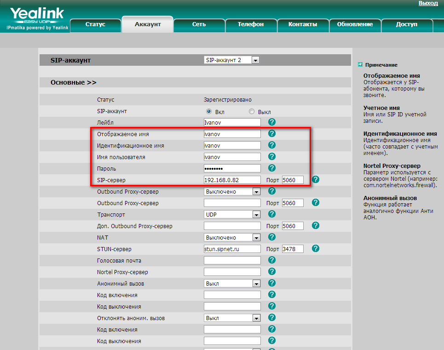
Task: Collapse the Основные >> section header
Action: point(74,82)
